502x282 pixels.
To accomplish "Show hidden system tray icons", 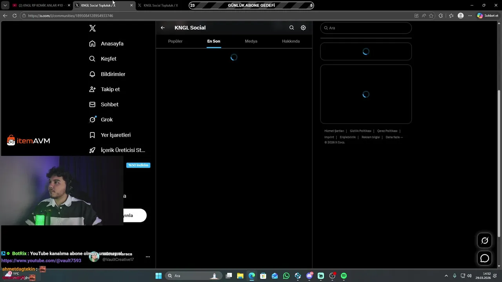I will (446, 276).
